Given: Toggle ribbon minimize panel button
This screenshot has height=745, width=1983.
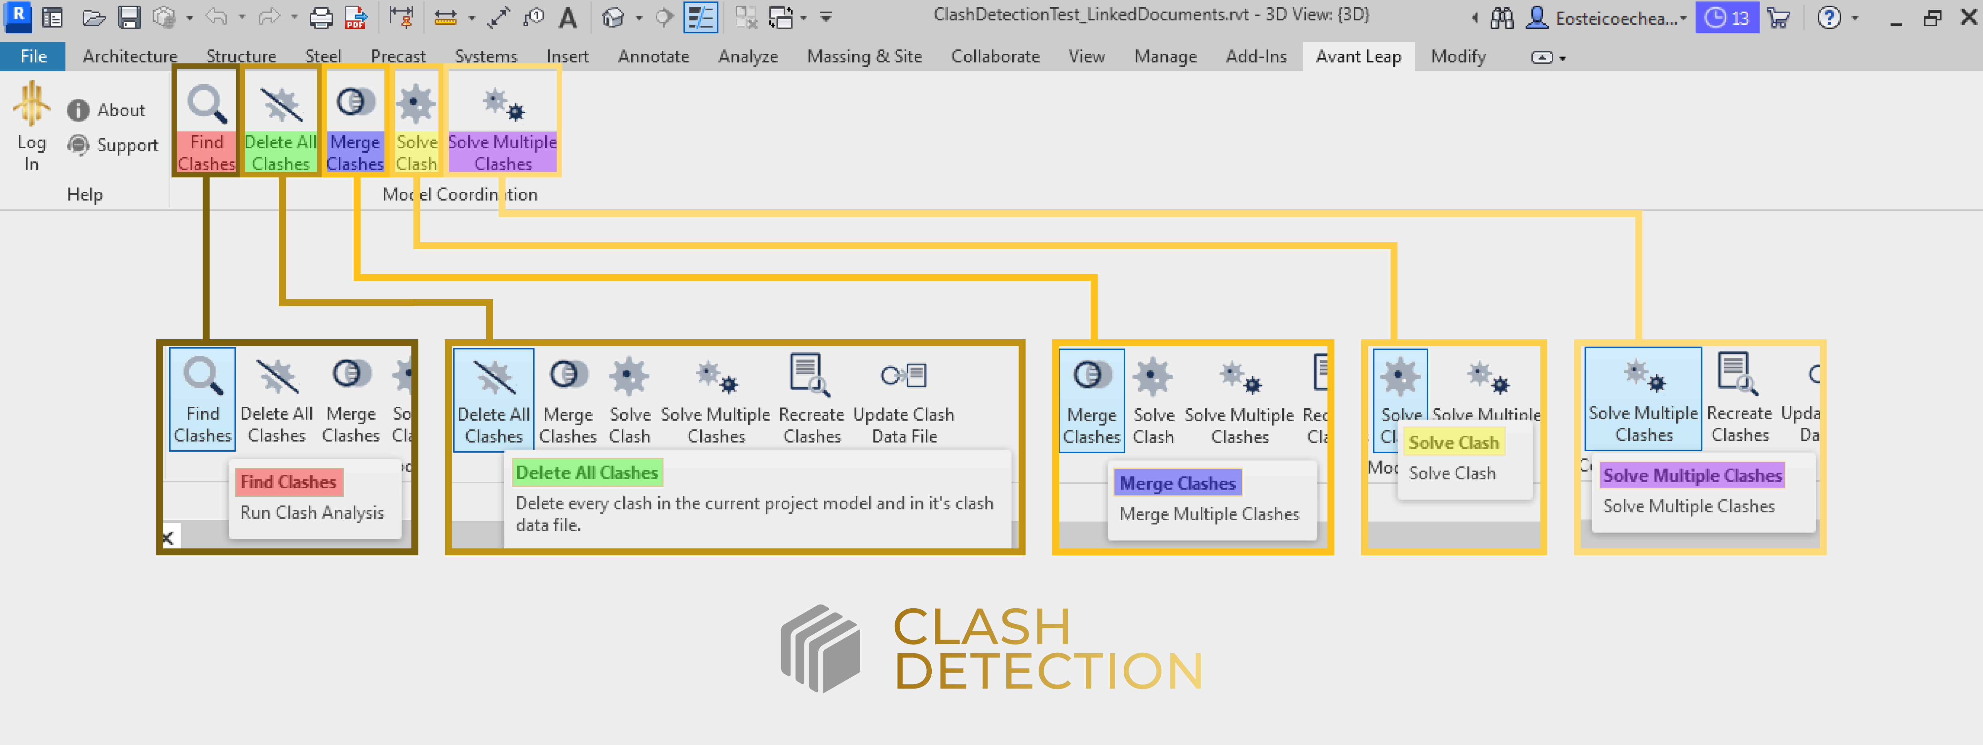Looking at the screenshot, I should point(1542,57).
